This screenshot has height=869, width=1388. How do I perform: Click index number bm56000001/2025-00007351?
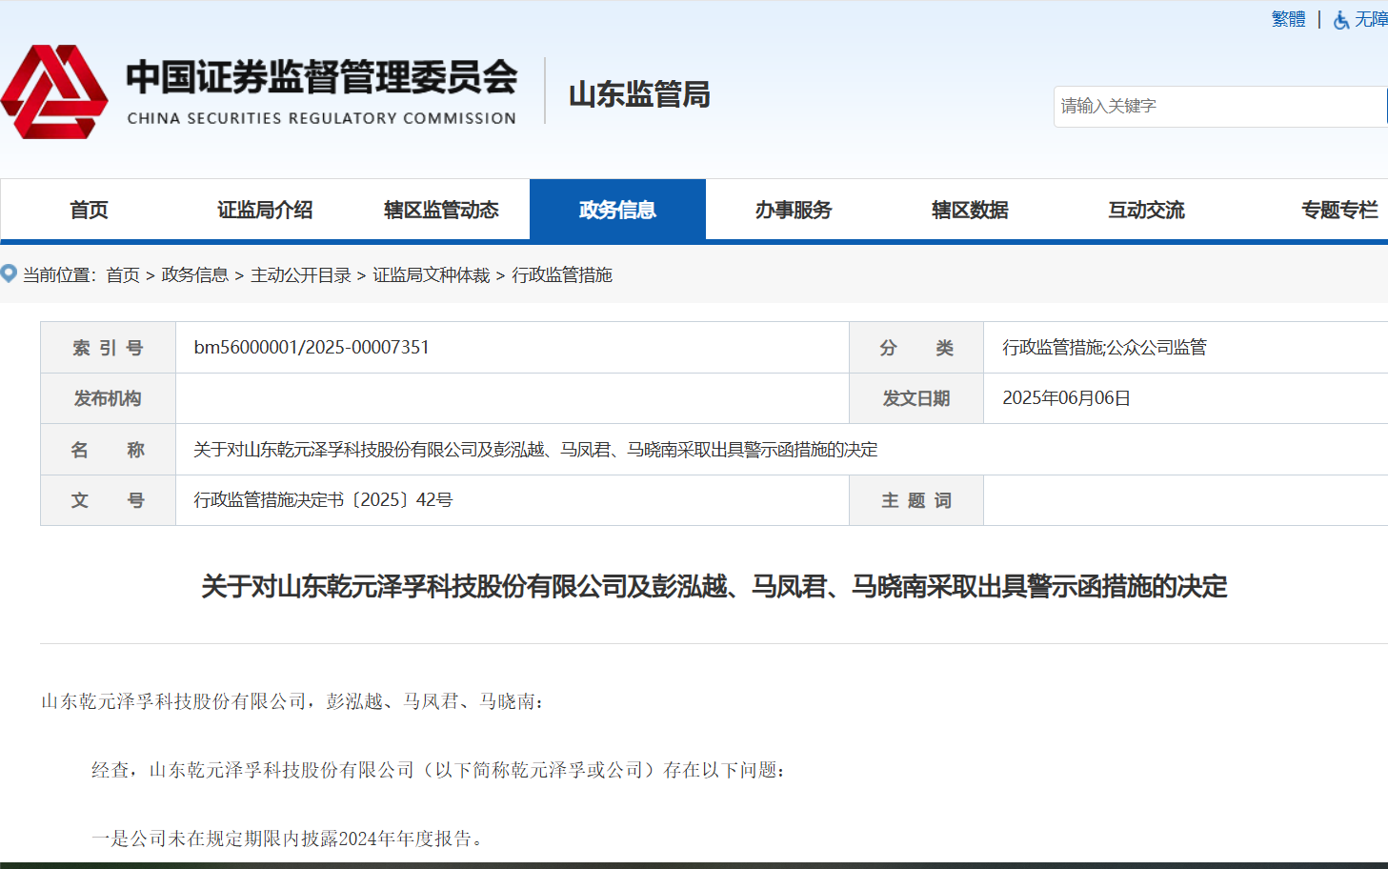tap(312, 347)
